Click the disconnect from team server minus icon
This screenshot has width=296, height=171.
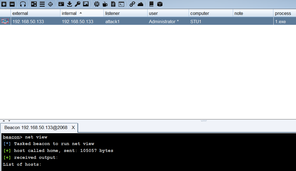click(12, 4)
